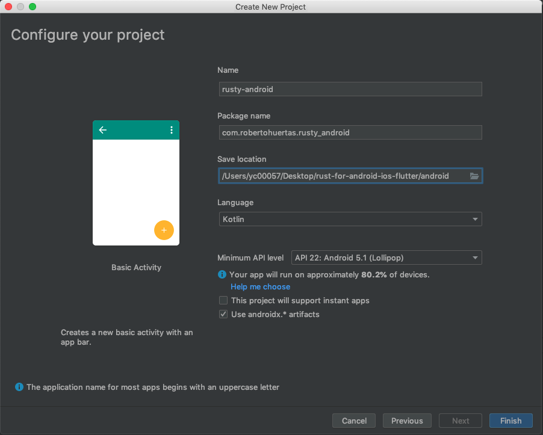The height and width of the screenshot is (435, 543).
Task: Click the dropdown arrow next to Kotlin
Action: tap(475, 219)
